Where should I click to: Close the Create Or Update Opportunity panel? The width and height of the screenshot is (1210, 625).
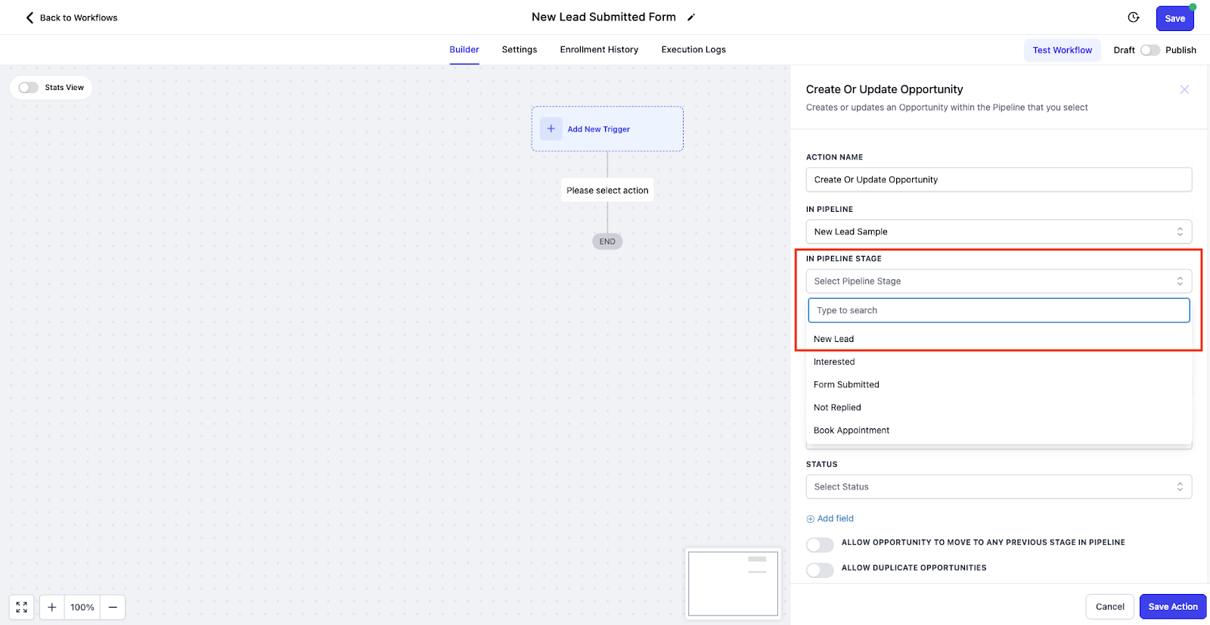(x=1184, y=89)
